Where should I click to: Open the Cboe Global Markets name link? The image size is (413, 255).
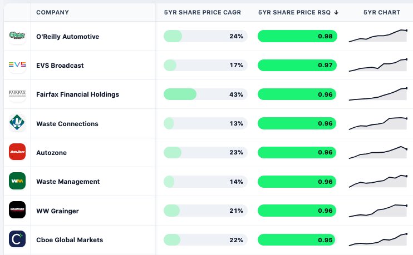69,240
